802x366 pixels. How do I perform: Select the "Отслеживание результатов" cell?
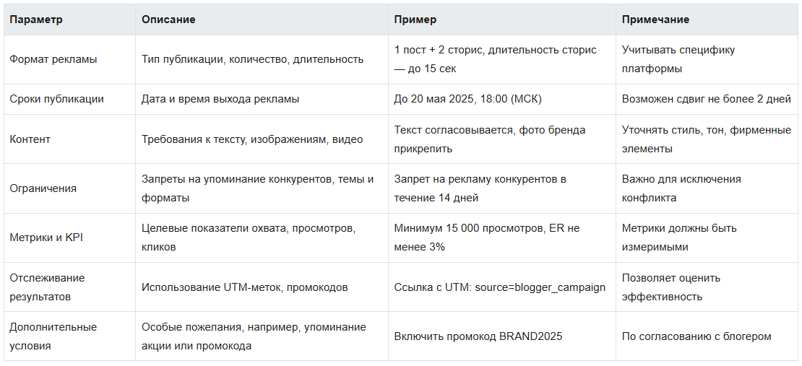47,287
